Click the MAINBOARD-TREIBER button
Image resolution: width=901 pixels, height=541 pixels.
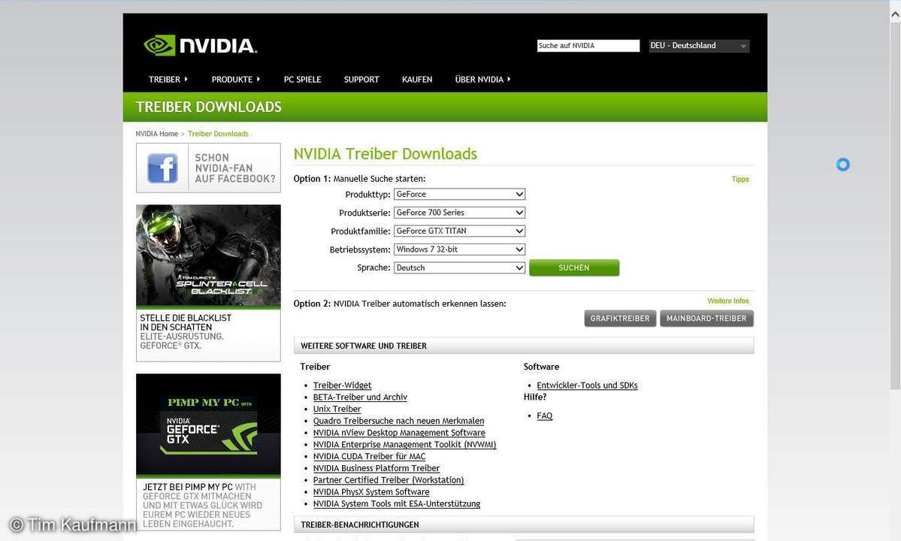click(706, 318)
